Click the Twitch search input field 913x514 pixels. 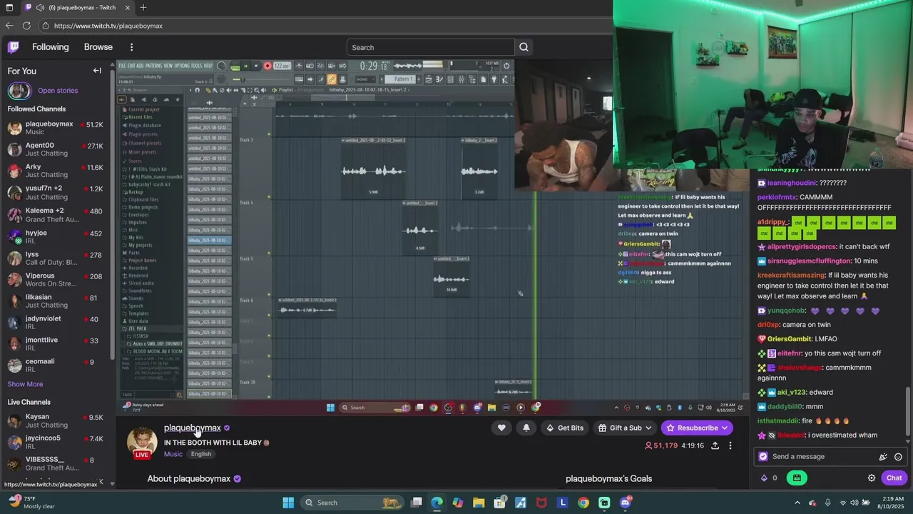430,47
